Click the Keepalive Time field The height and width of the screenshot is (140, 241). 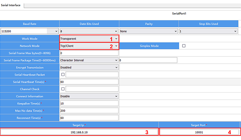point(89,104)
